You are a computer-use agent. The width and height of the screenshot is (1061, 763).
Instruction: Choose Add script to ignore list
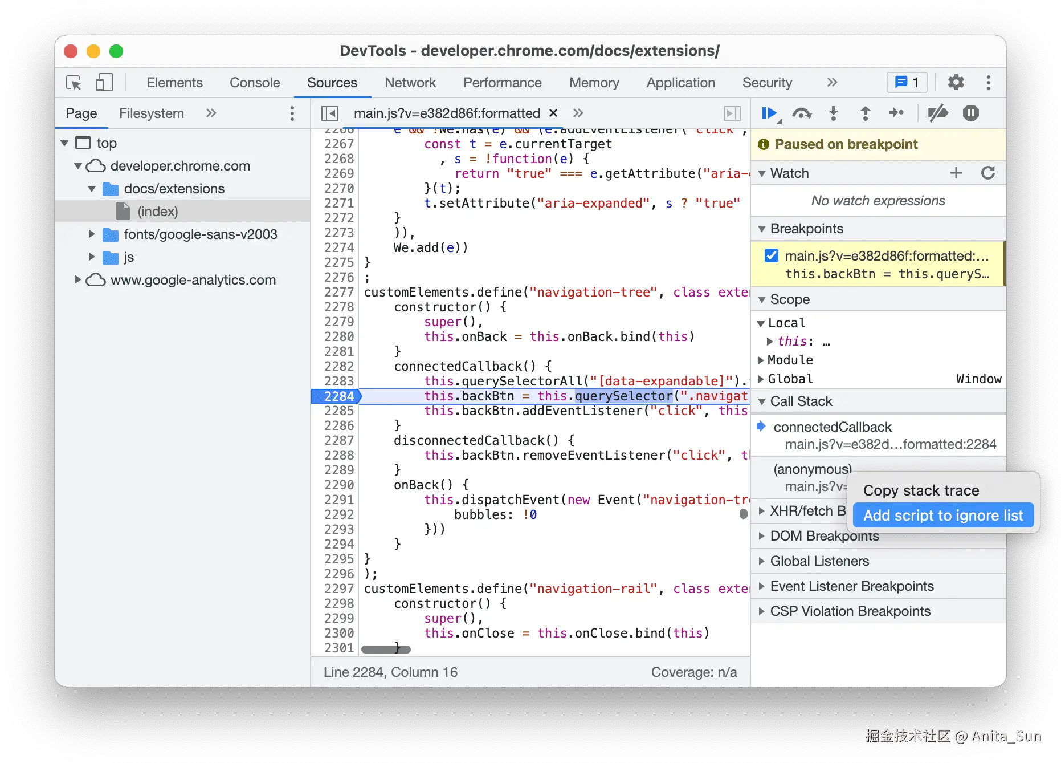944,516
